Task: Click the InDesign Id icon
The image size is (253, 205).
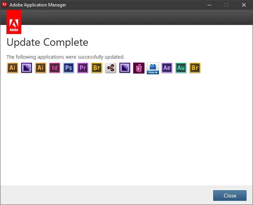Action: coord(55,68)
